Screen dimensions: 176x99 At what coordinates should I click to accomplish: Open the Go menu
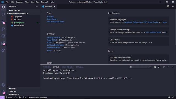pos(32,2)
